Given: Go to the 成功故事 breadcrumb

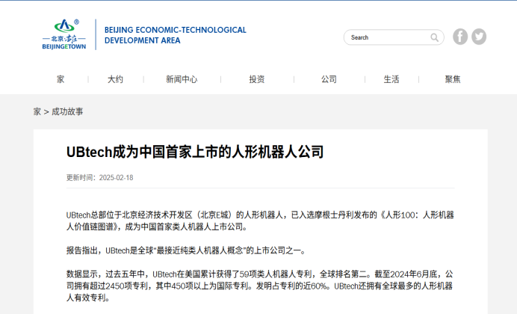Looking at the screenshot, I should coord(67,111).
